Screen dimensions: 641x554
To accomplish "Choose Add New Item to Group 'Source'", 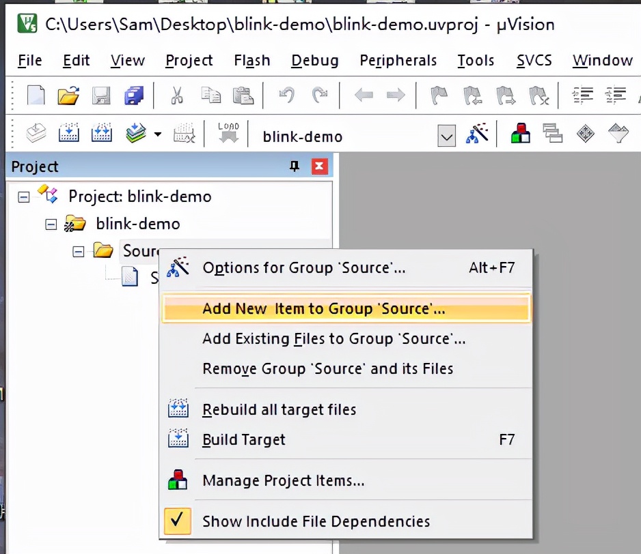I will [x=346, y=308].
